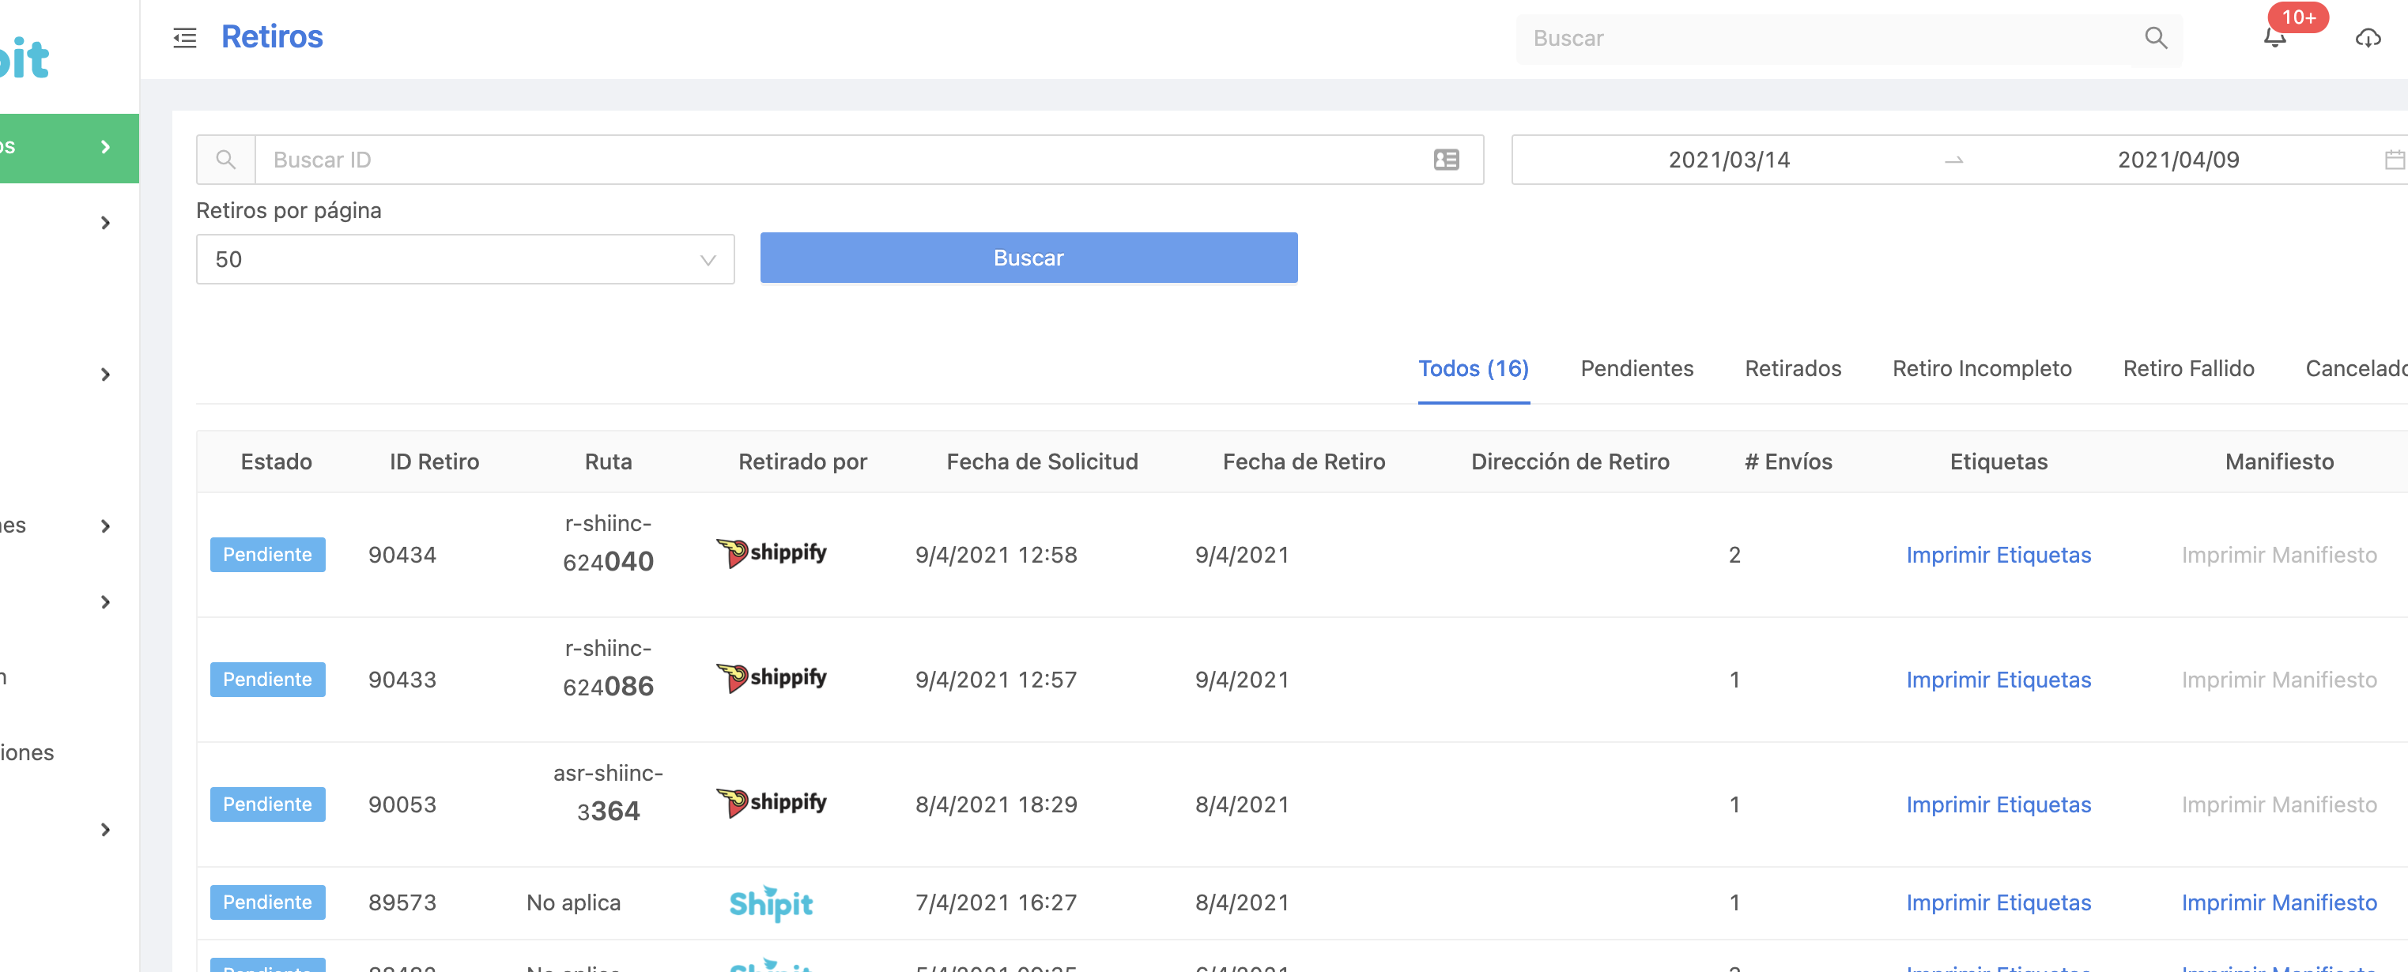Expand the last visible sidebar chevron
Screen dimensions: 2408x972
(x=106, y=830)
